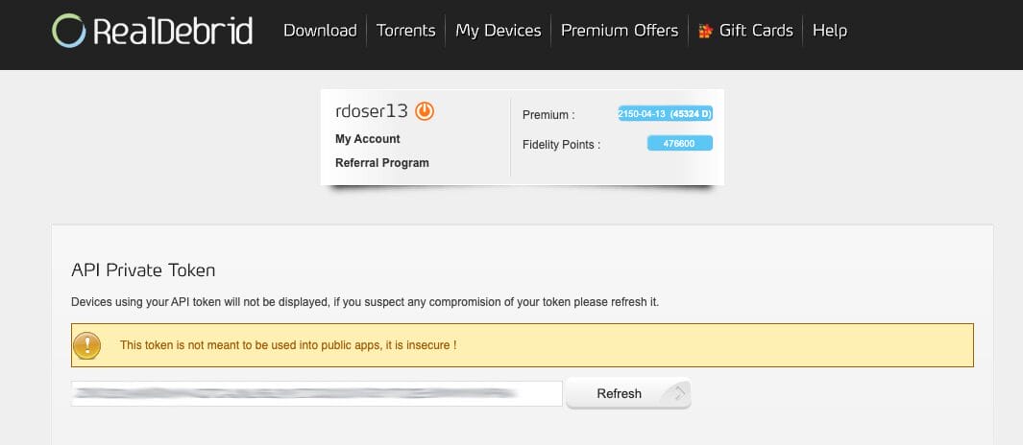Click the premium expiry date badge
This screenshot has width=1023, height=445.
(666, 114)
